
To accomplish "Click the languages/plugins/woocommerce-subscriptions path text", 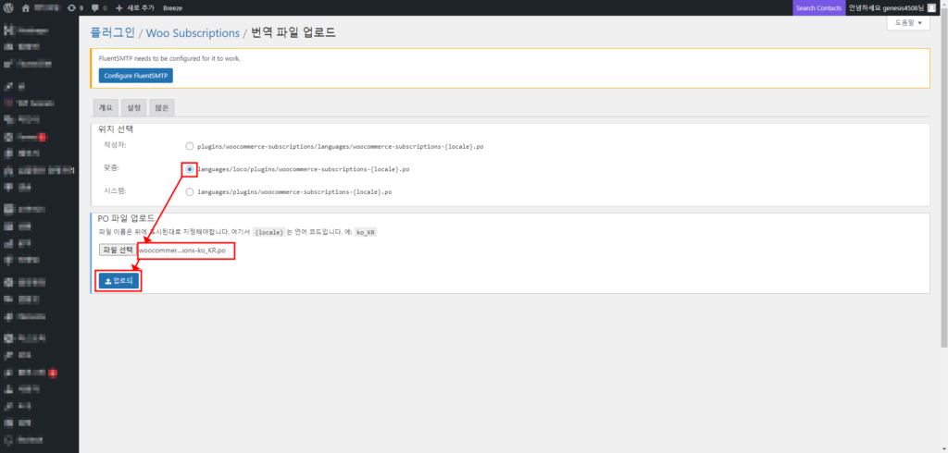I will 294,192.
